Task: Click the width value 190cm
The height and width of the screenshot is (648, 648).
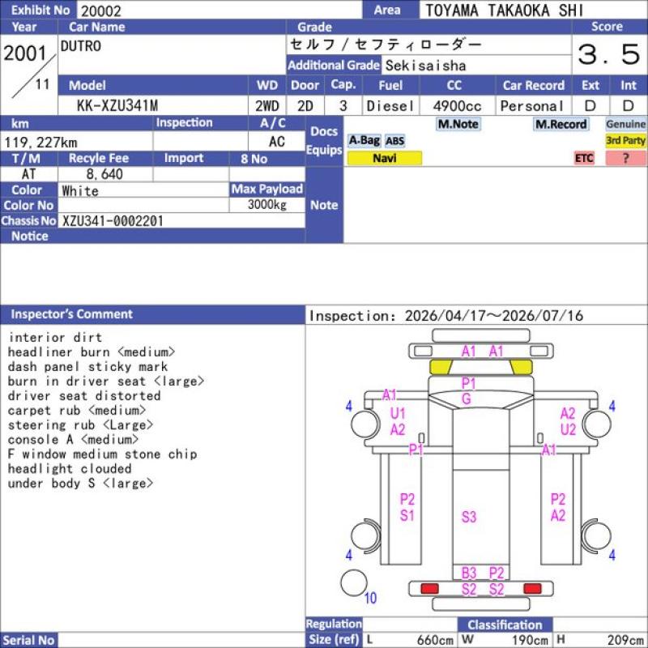Action: [530, 640]
